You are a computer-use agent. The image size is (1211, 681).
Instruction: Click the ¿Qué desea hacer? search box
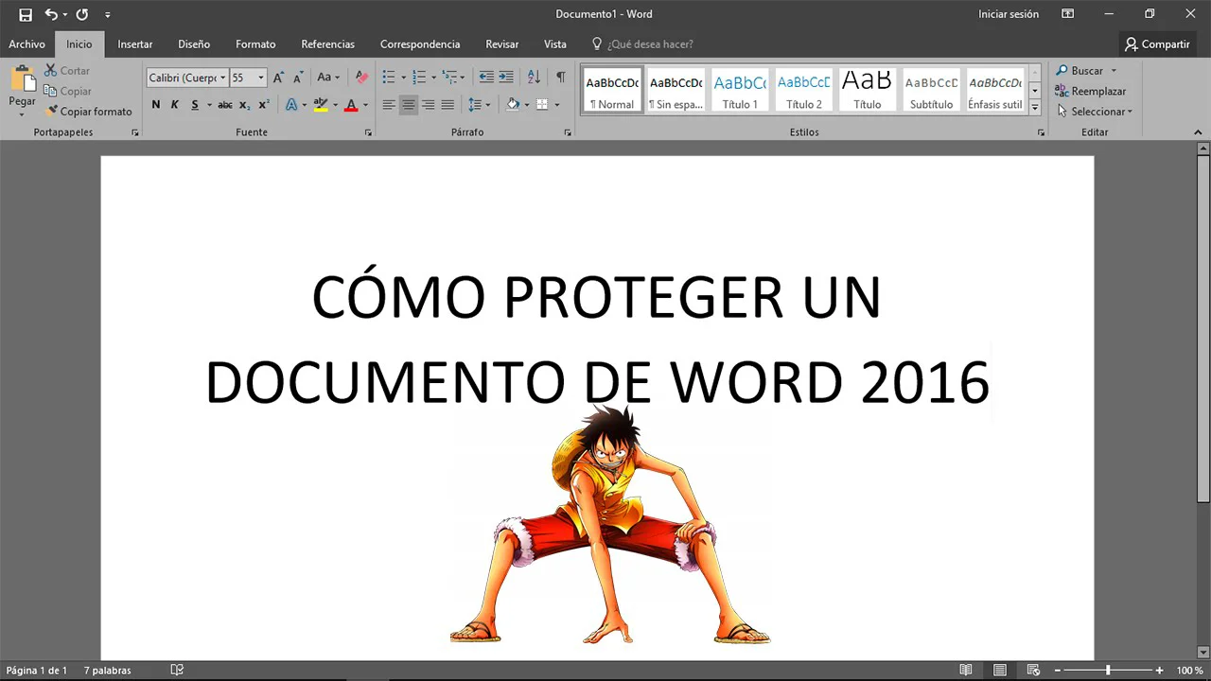pos(649,44)
